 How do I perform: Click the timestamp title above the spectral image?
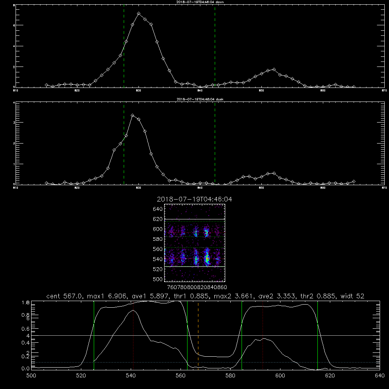(194, 199)
